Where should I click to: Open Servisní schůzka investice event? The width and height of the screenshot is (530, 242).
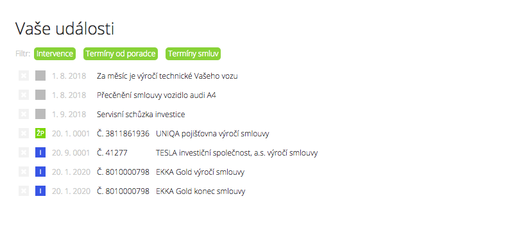141,115
